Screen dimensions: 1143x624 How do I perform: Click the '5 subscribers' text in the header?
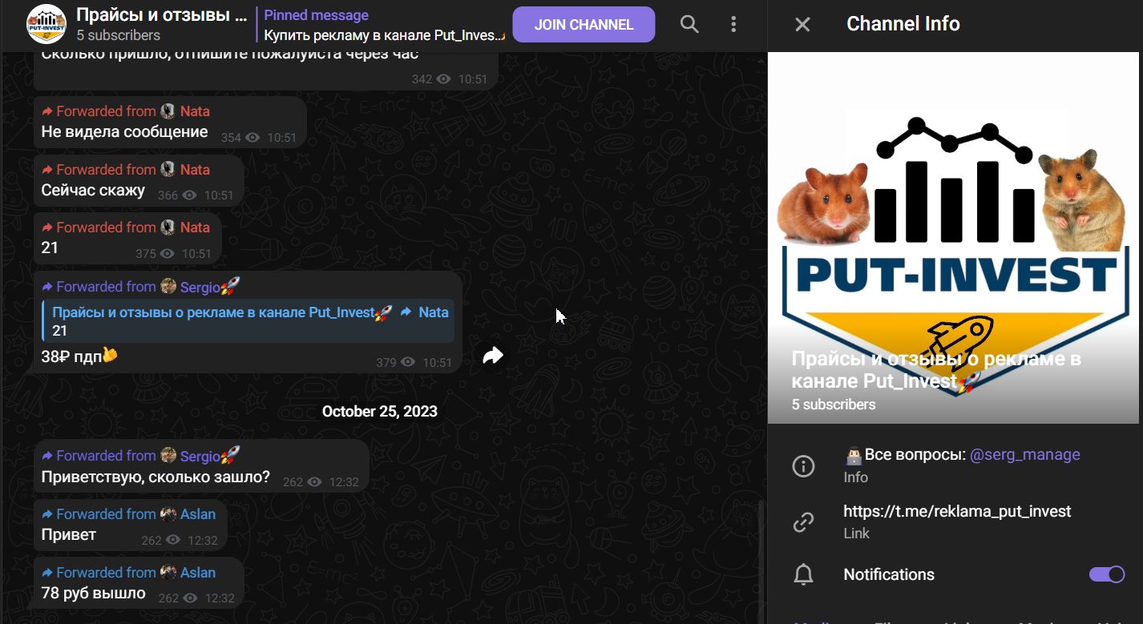click(119, 35)
